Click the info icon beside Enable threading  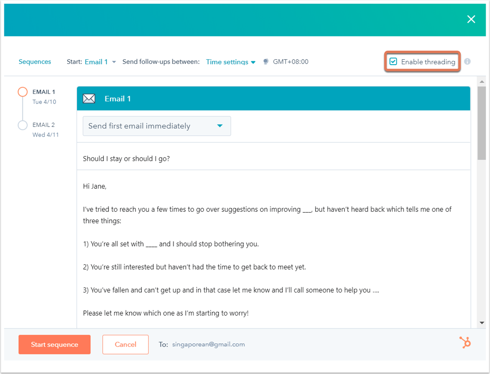(467, 62)
